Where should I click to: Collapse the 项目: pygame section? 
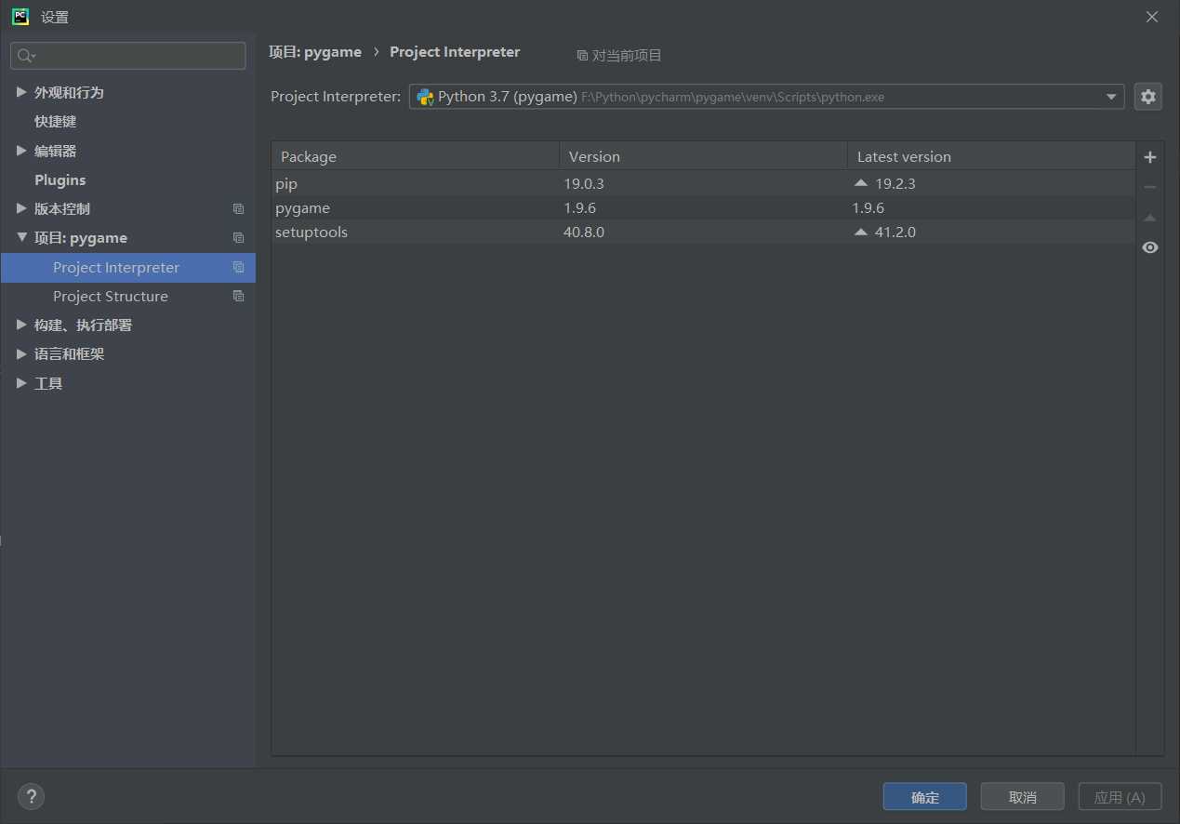(21, 238)
